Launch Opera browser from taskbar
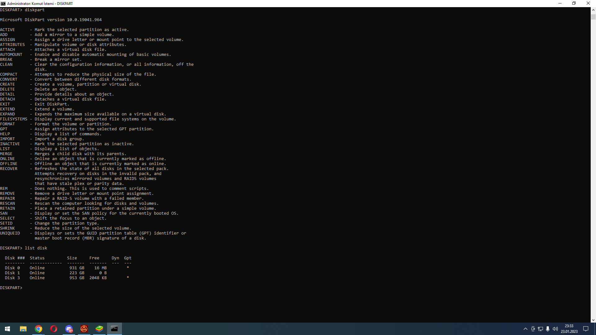The image size is (596, 335). click(54, 329)
